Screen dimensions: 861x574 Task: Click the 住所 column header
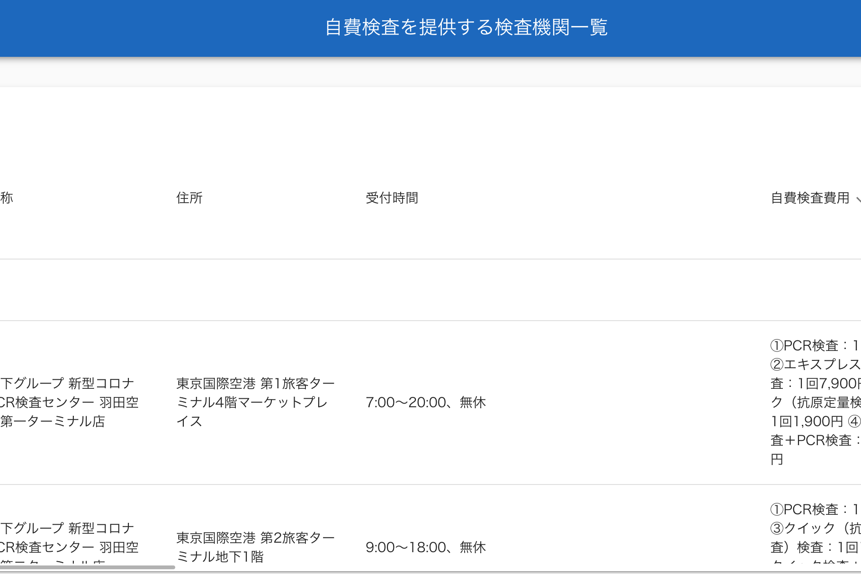click(189, 198)
